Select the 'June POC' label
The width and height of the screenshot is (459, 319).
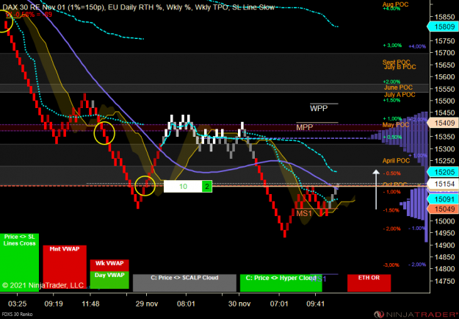398,87
